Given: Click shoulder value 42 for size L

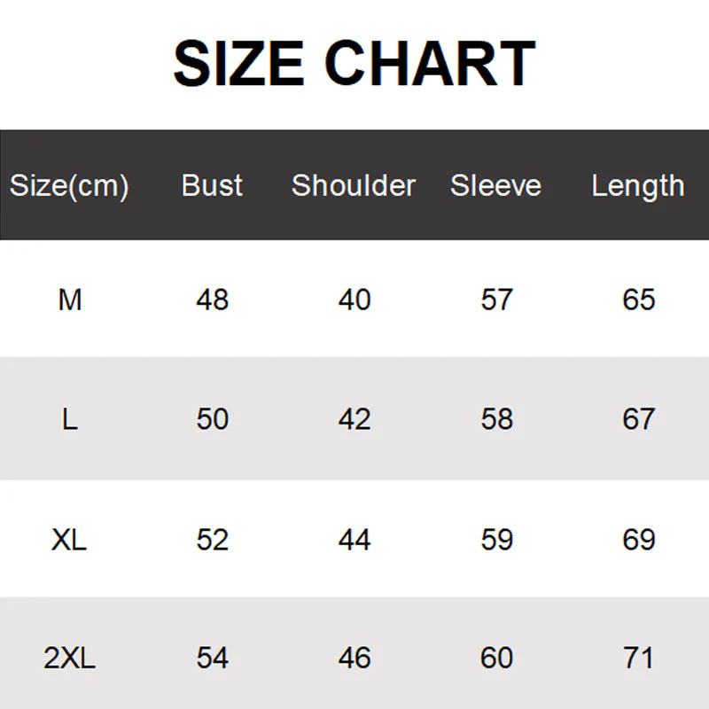Looking at the screenshot, I should pyautogui.click(x=354, y=418).
